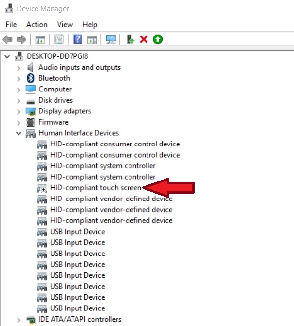Viewport: 294px width, 326px height.
Task: Select Audio inputs and outputs label
Action: click(x=79, y=67)
